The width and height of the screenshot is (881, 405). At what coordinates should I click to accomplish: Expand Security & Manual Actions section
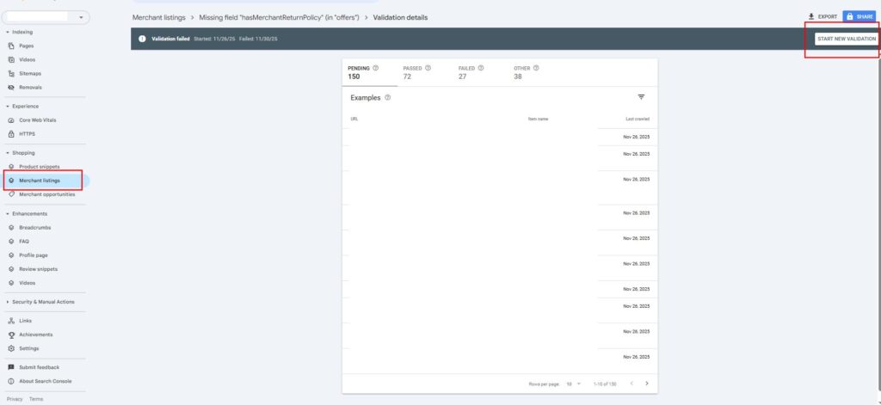click(40, 302)
